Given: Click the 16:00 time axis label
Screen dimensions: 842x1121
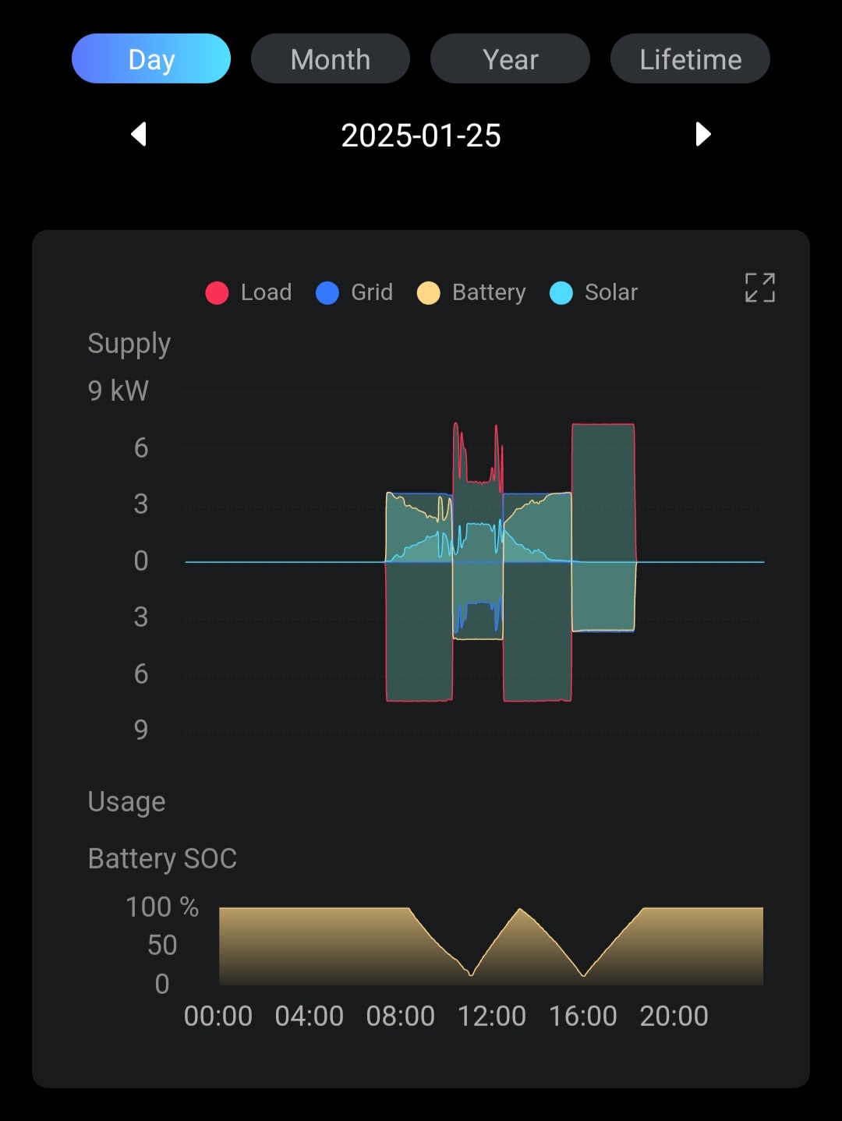Looking at the screenshot, I should [x=582, y=1016].
